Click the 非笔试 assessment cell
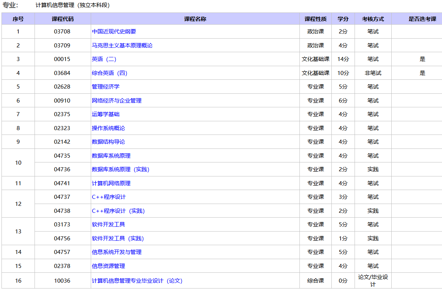This screenshot has height=290, width=442. coord(373,73)
